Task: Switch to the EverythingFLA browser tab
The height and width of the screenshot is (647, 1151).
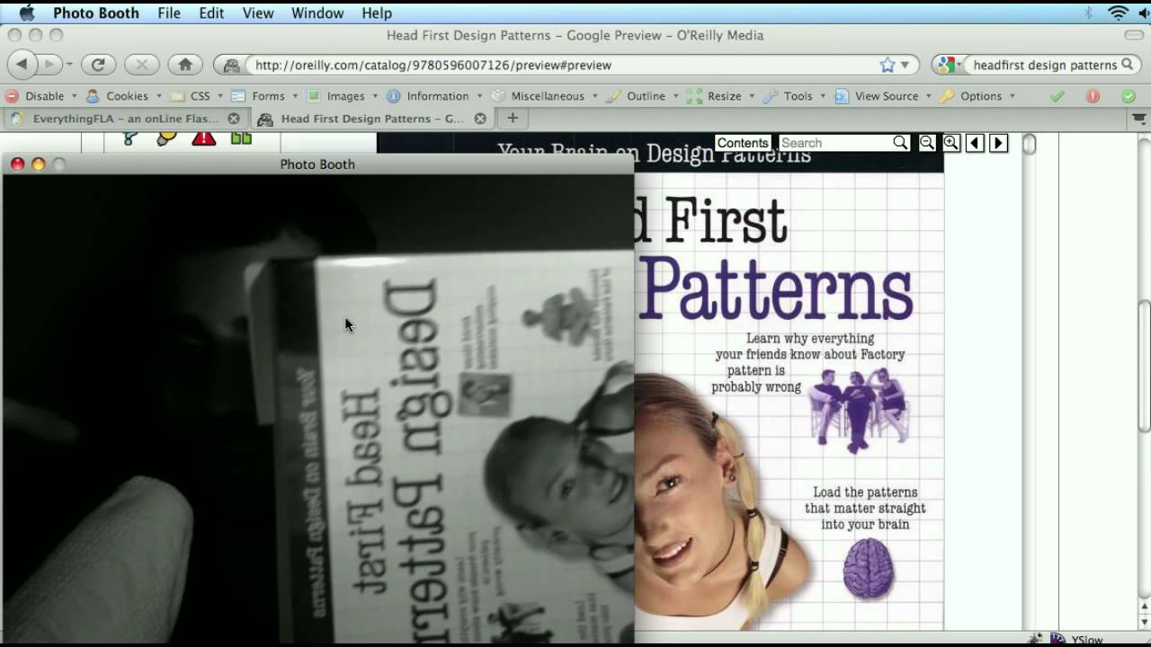Action: click(x=125, y=119)
